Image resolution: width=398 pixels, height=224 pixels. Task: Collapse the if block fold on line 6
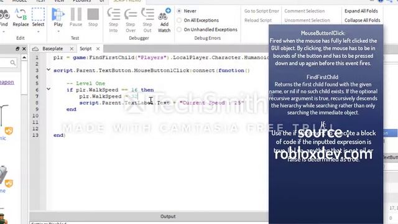49,89
